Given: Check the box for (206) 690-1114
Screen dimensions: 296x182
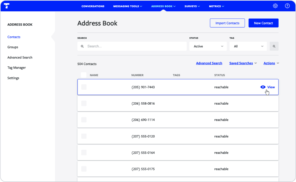Looking at the screenshot, I should pyautogui.click(x=84, y=120).
